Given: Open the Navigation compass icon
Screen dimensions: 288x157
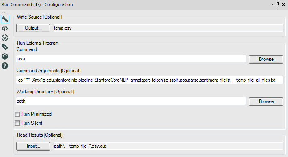Looking at the screenshot, I should 5,38.
